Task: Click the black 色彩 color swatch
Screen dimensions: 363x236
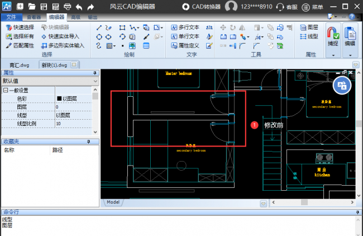Action: coord(59,98)
